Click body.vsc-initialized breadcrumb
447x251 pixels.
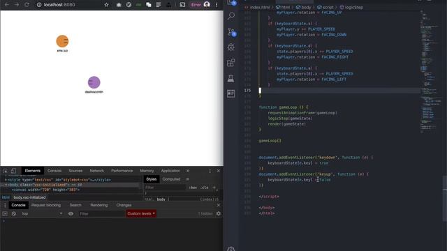click(x=29, y=197)
